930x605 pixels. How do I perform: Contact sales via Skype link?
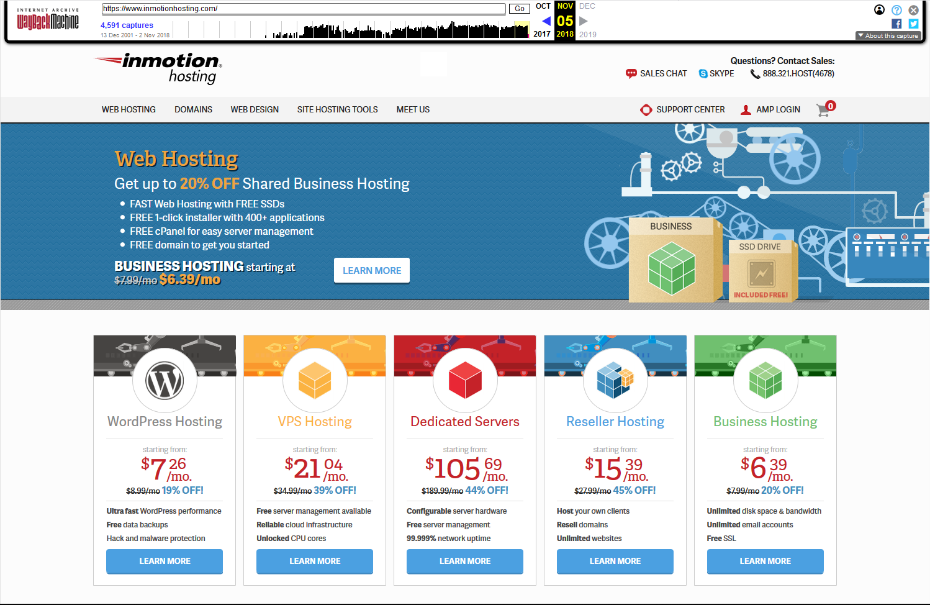click(x=721, y=73)
